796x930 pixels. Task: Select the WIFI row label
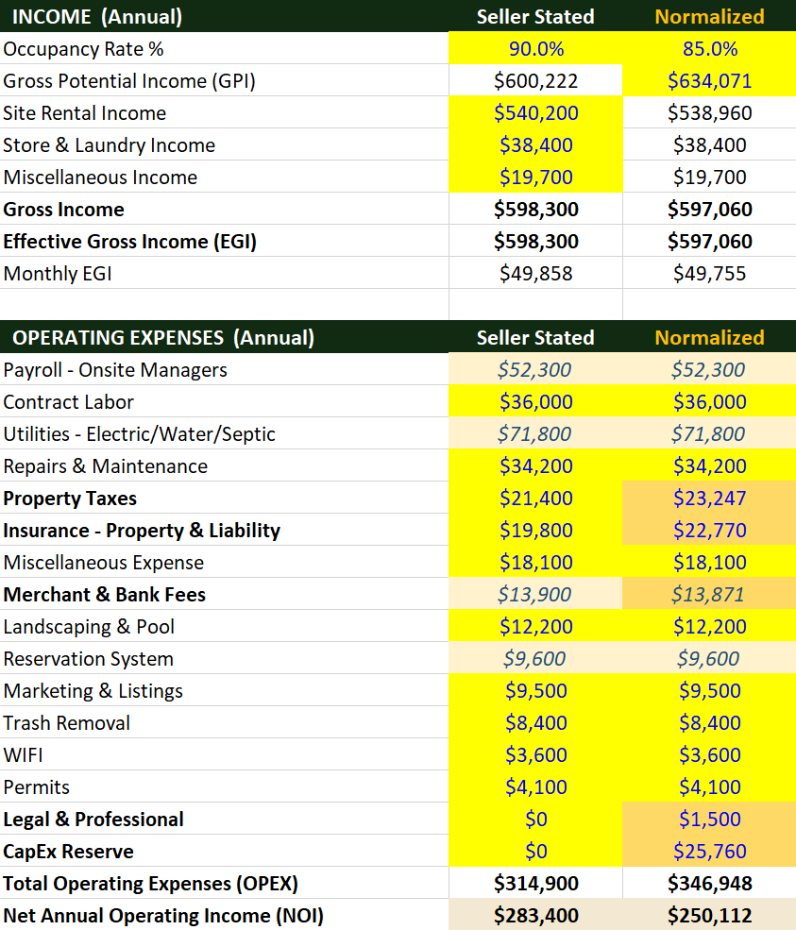tap(23, 754)
